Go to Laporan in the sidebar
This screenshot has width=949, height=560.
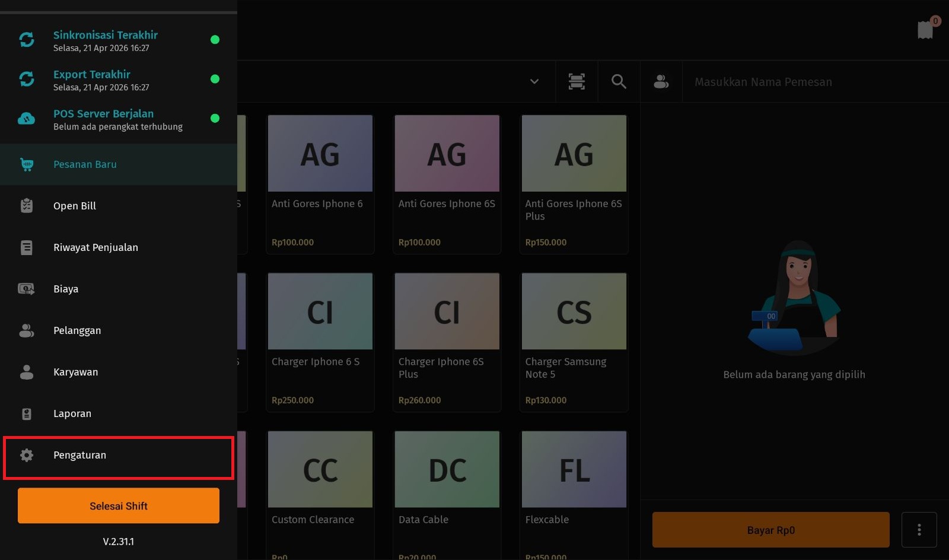[x=72, y=413]
